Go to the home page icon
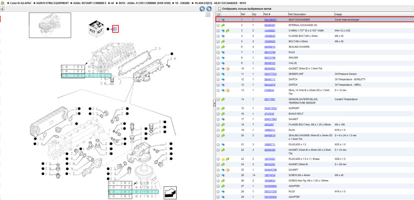 2,3
